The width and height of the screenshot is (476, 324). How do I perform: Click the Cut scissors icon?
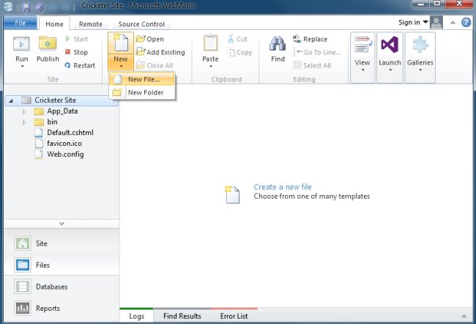pyautogui.click(x=231, y=39)
